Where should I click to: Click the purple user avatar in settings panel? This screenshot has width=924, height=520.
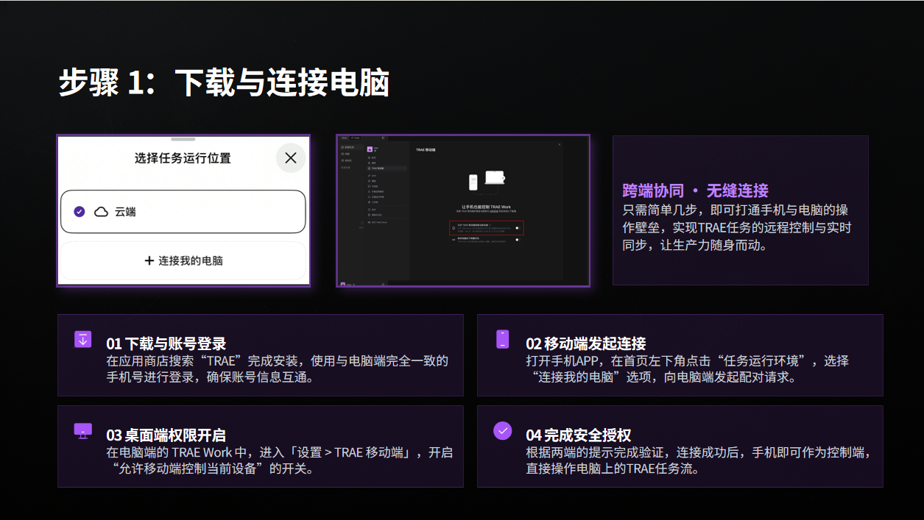click(x=370, y=149)
